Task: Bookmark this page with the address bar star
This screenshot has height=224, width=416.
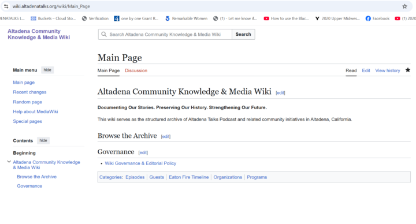Action: (x=404, y=6)
